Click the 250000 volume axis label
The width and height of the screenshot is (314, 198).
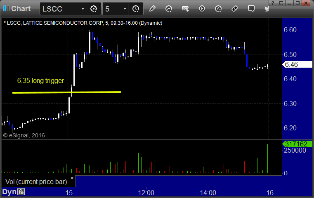point(295,150)
